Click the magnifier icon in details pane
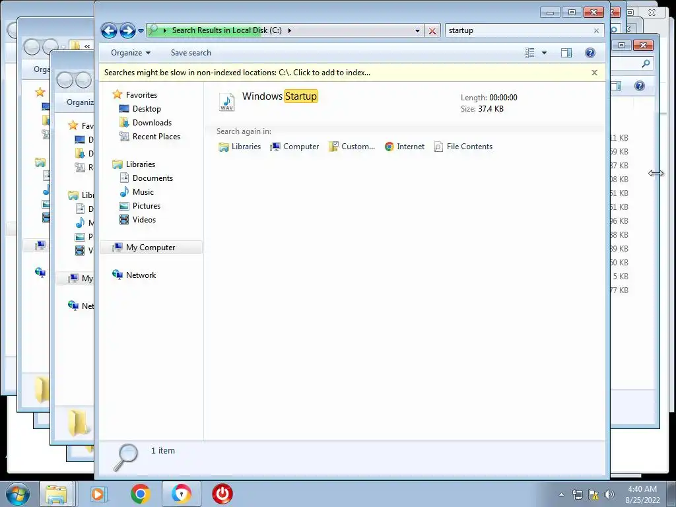676x507 pixels. click(x=125, y=457)
